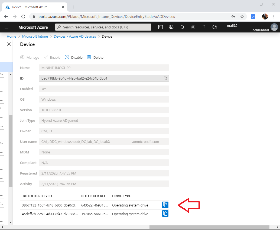Click the left panel scroll up arrow
The width and height of the screenshot is (280, 230).
point(11,74)
